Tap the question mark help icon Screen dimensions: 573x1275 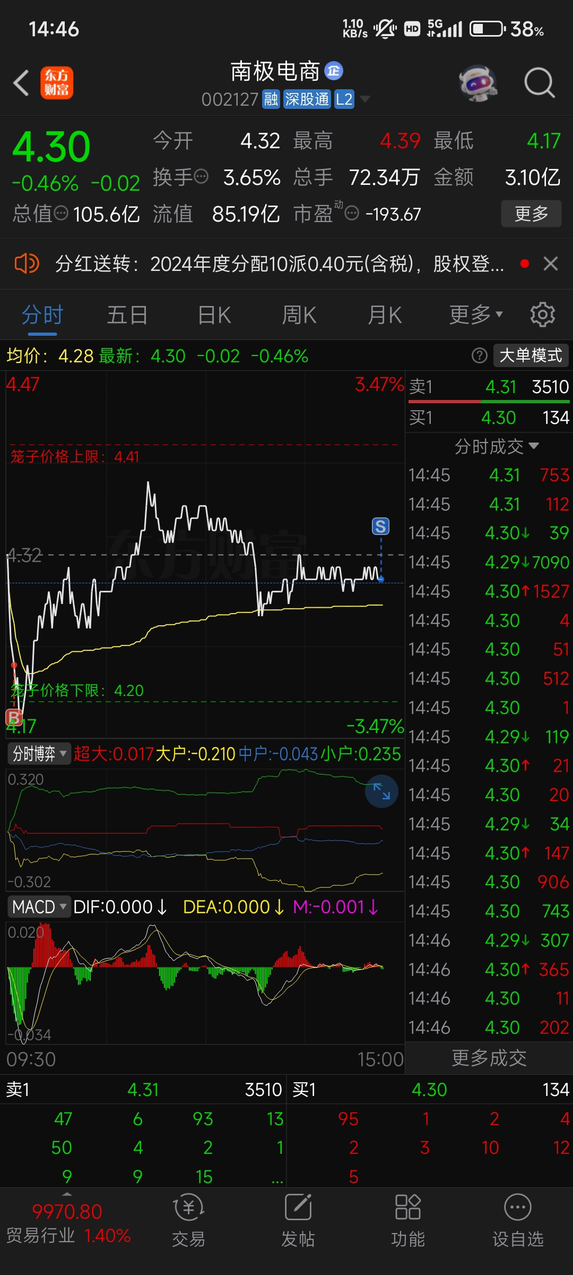pyautogui.click(x=480, y=355)
